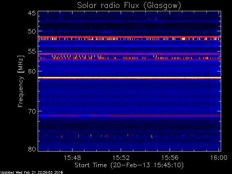Viewport: 232px width, 174px height.
Task: Click the dark red band just below 70 MHz
Action: click(129, 116)
